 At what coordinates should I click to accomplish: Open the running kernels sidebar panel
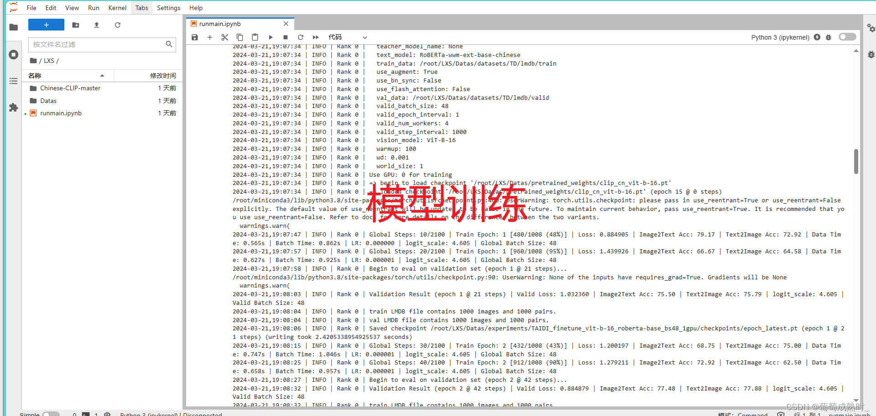pos(13,55)
